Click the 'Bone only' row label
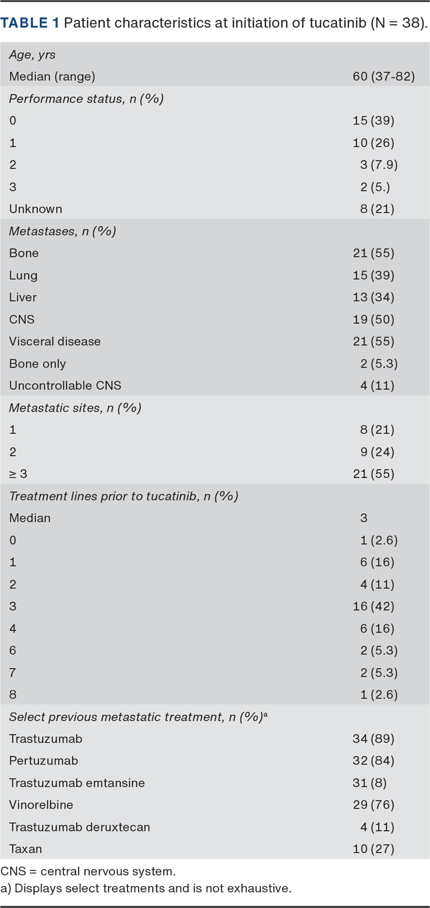 (38, 364)
